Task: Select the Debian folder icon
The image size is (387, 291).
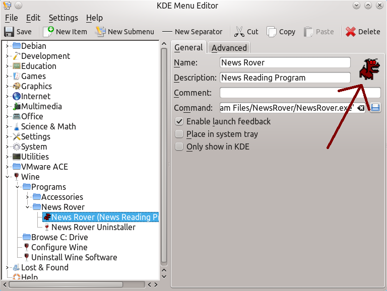Action: 17,46
